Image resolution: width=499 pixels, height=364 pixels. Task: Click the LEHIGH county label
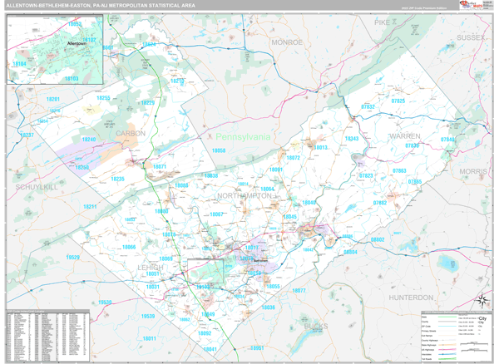coord(151,268)
